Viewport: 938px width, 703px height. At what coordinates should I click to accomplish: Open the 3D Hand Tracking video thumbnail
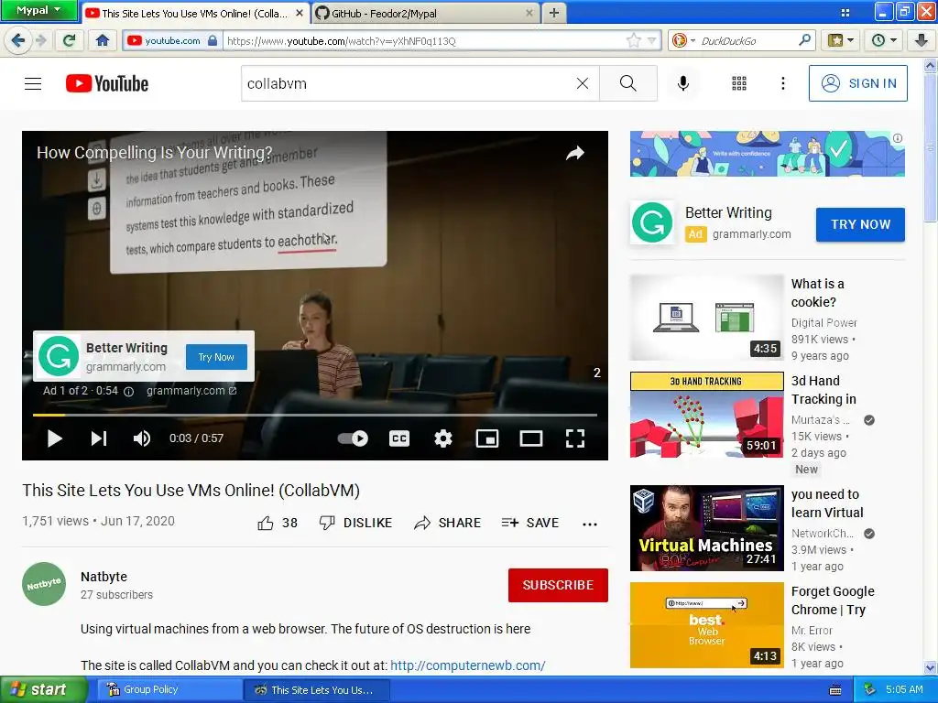click(706, 415)
